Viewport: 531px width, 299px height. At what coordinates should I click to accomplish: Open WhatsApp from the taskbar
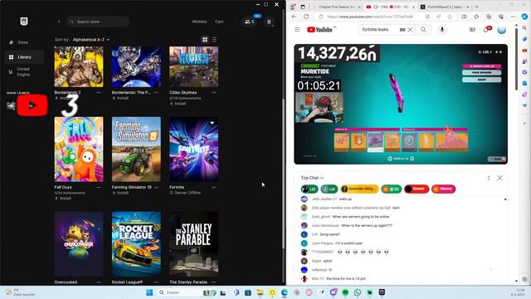(358, 292)
